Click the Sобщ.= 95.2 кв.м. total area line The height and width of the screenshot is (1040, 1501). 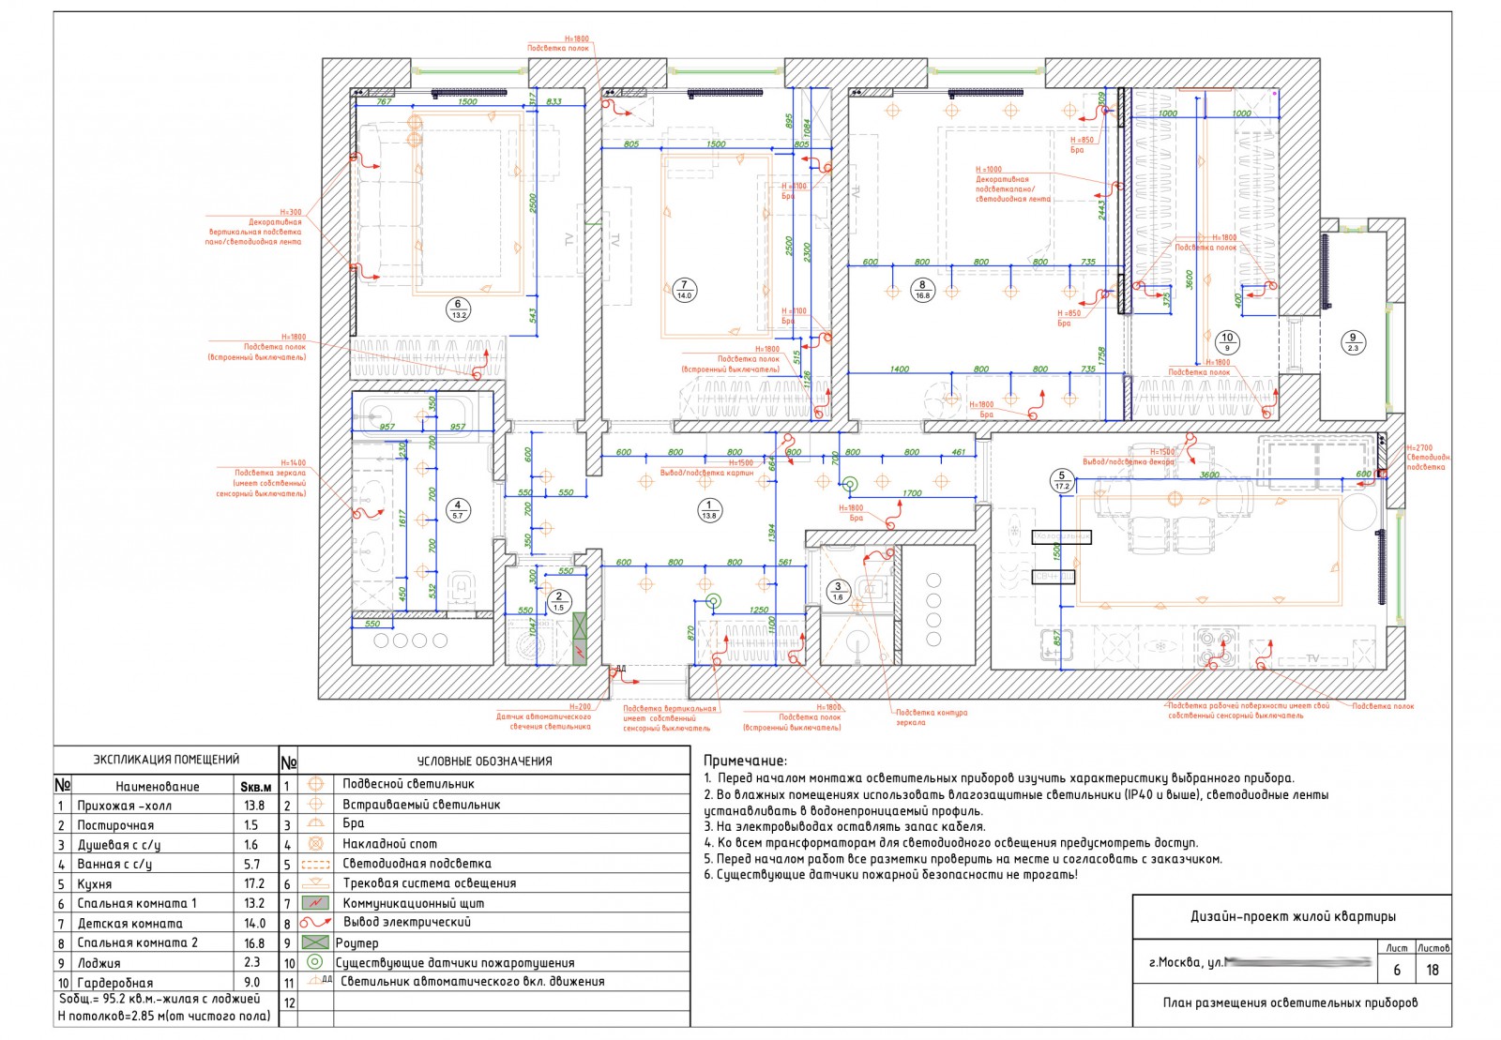159,1000
